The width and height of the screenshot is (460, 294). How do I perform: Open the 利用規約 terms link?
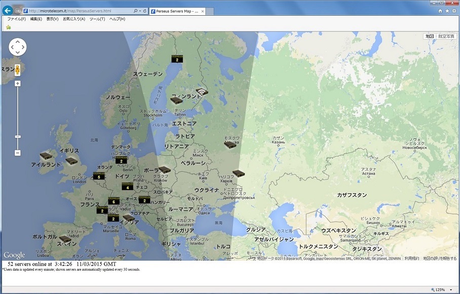tap(411, 258)
